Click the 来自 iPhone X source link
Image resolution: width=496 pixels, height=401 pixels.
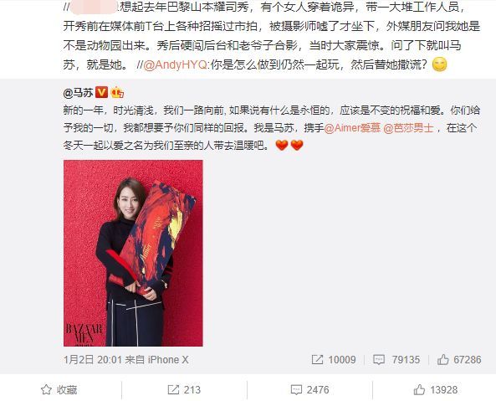pos(157,359)
